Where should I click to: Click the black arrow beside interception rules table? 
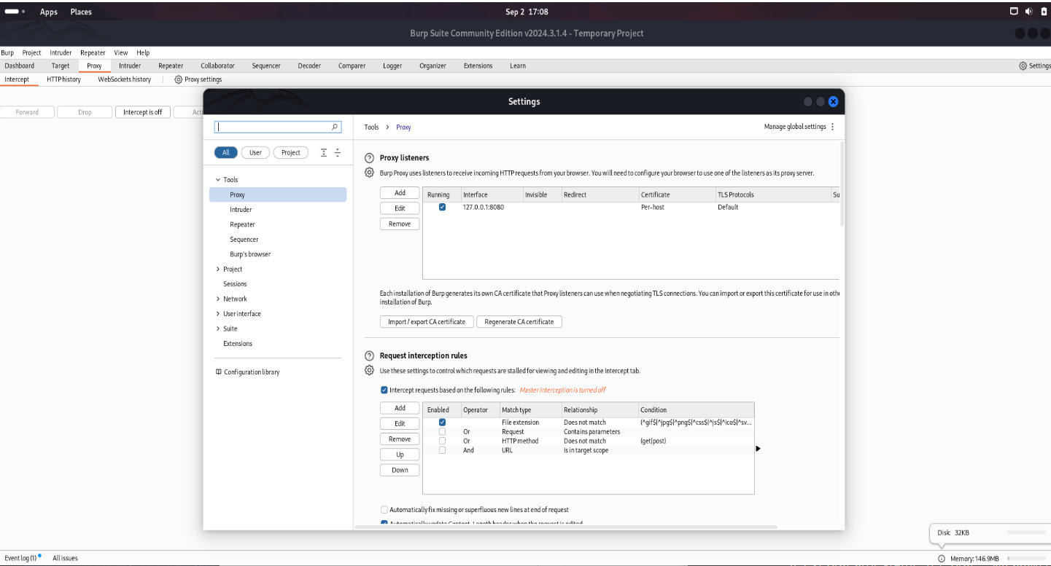[x=758, y=449]
